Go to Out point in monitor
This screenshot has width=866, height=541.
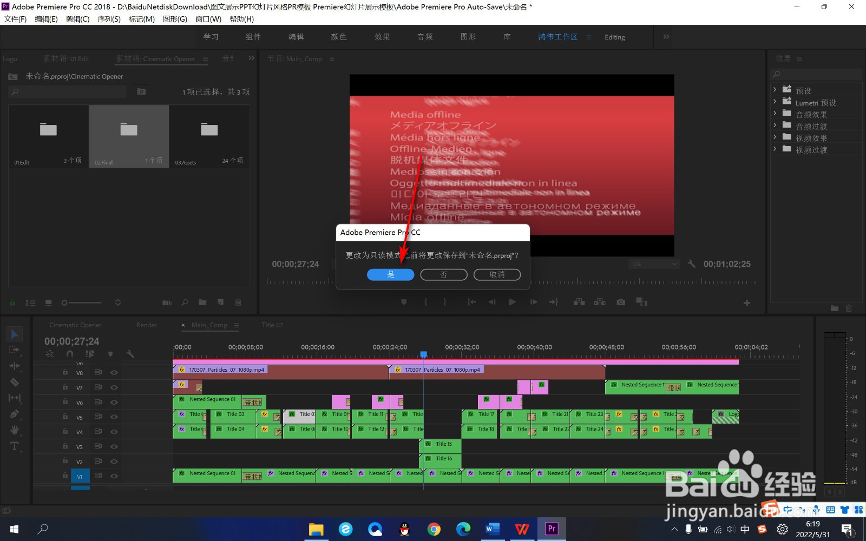554,302
